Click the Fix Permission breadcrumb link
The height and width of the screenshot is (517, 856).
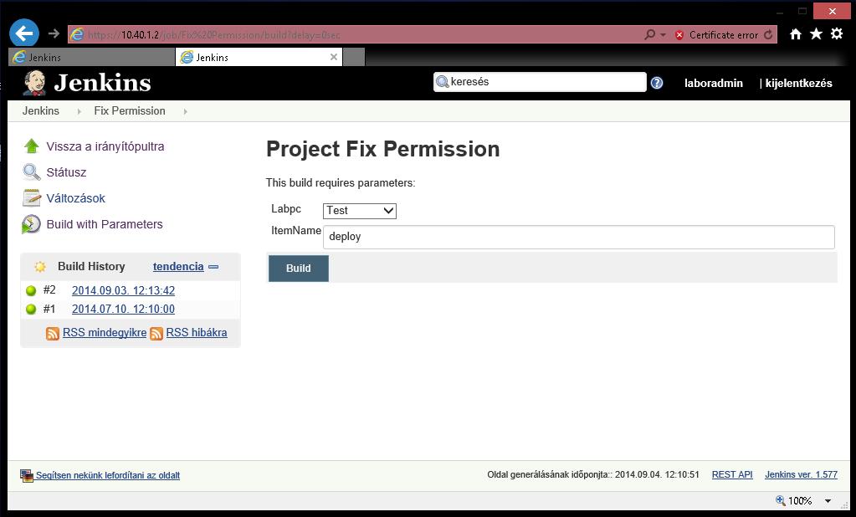click(130, 110)
